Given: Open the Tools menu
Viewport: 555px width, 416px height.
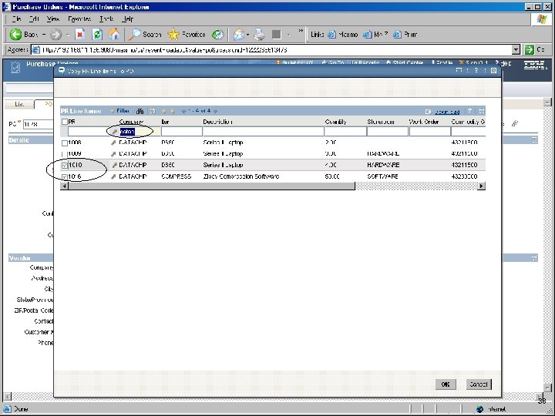Looking at the screenshot, I should coord(106,18).
